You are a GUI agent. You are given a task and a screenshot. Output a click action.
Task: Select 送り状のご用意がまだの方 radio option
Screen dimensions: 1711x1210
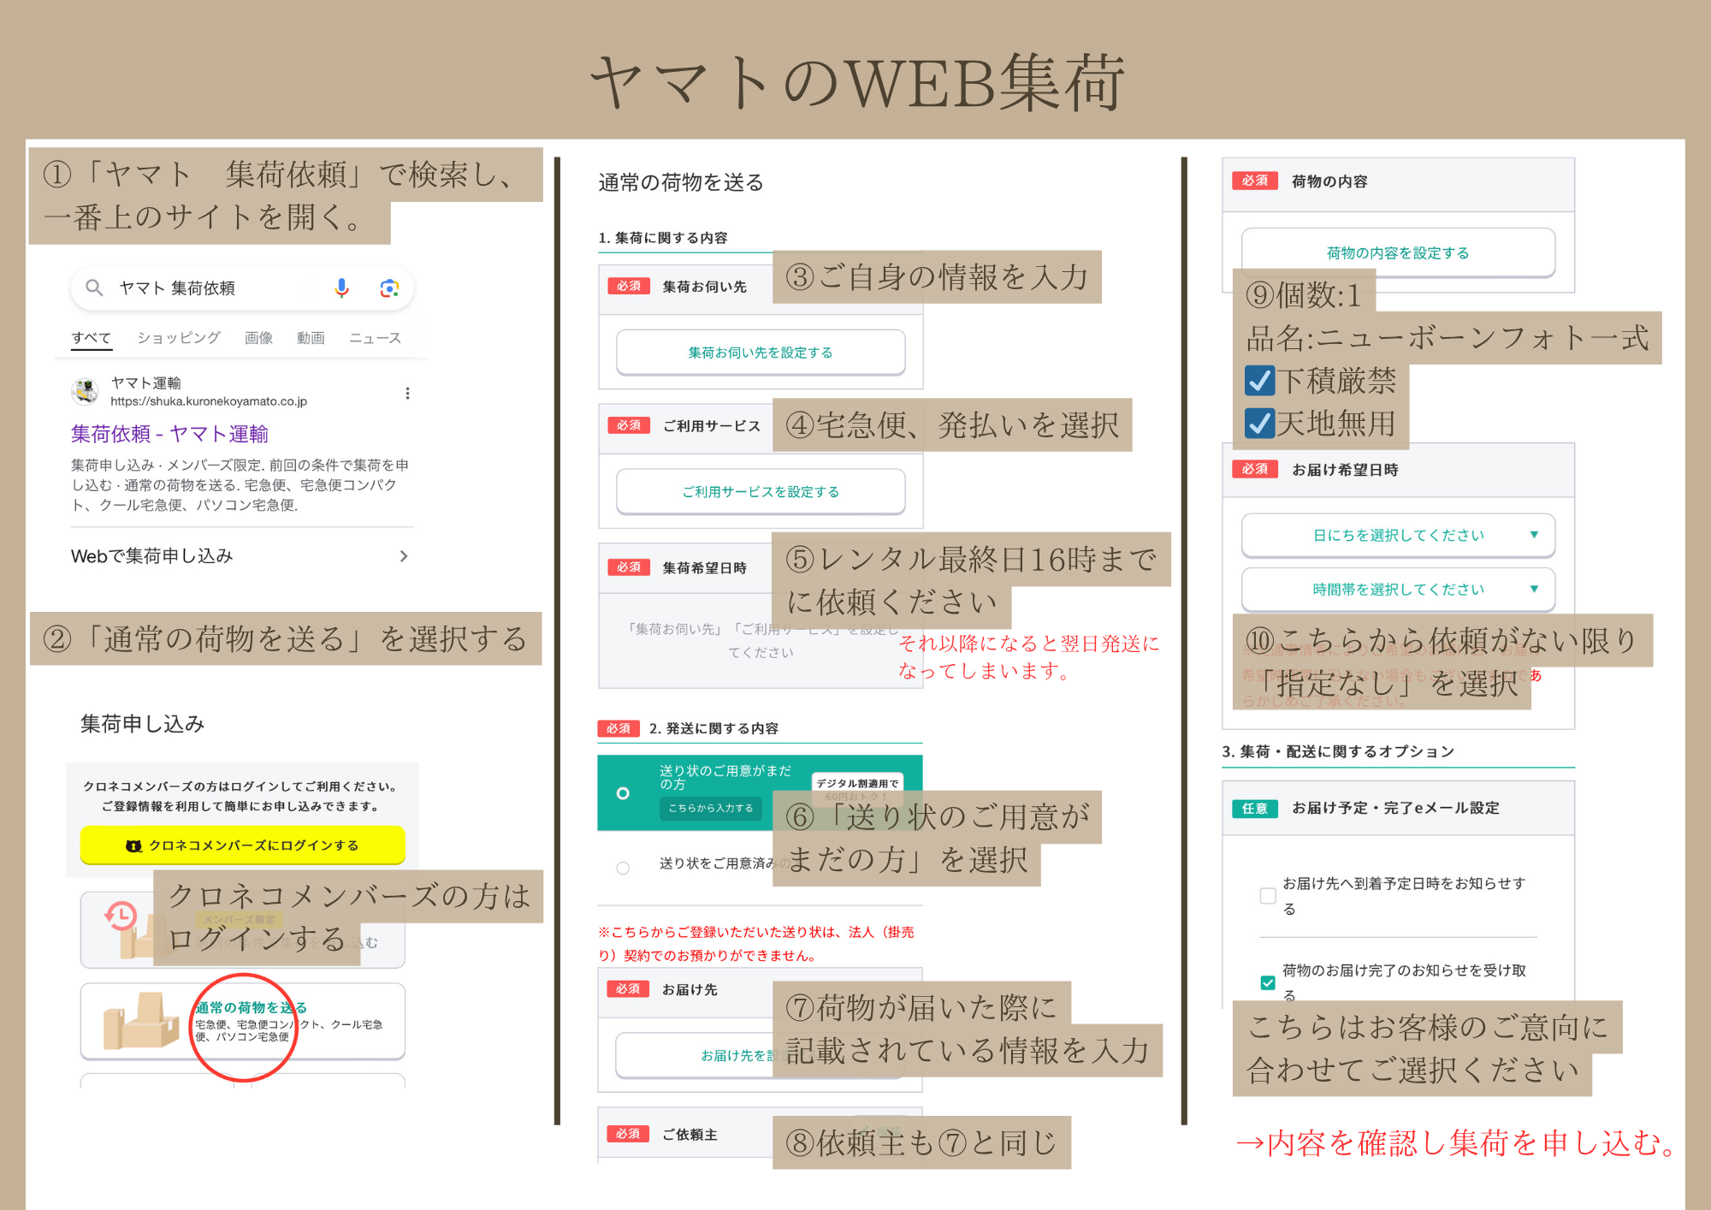623,793
